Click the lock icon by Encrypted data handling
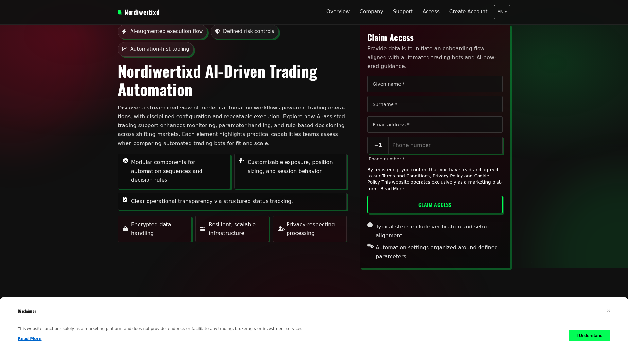The image size is (628, 353). click(x=125, y=229)
